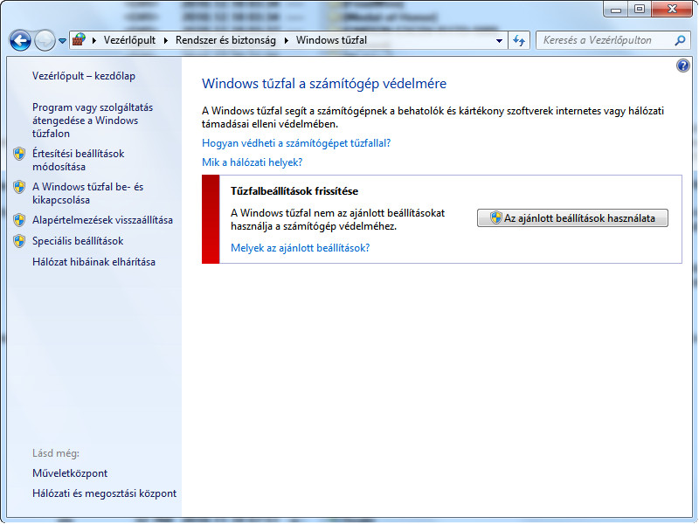The width and height of the screenshot is (699, 524).
Task: Maximize the Windows tűzfal window
Action: [x=640, y=9]
